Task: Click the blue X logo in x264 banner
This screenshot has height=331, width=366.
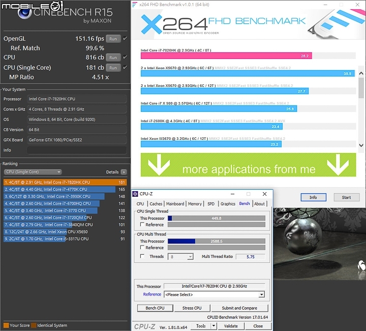Action: (151, 24)
